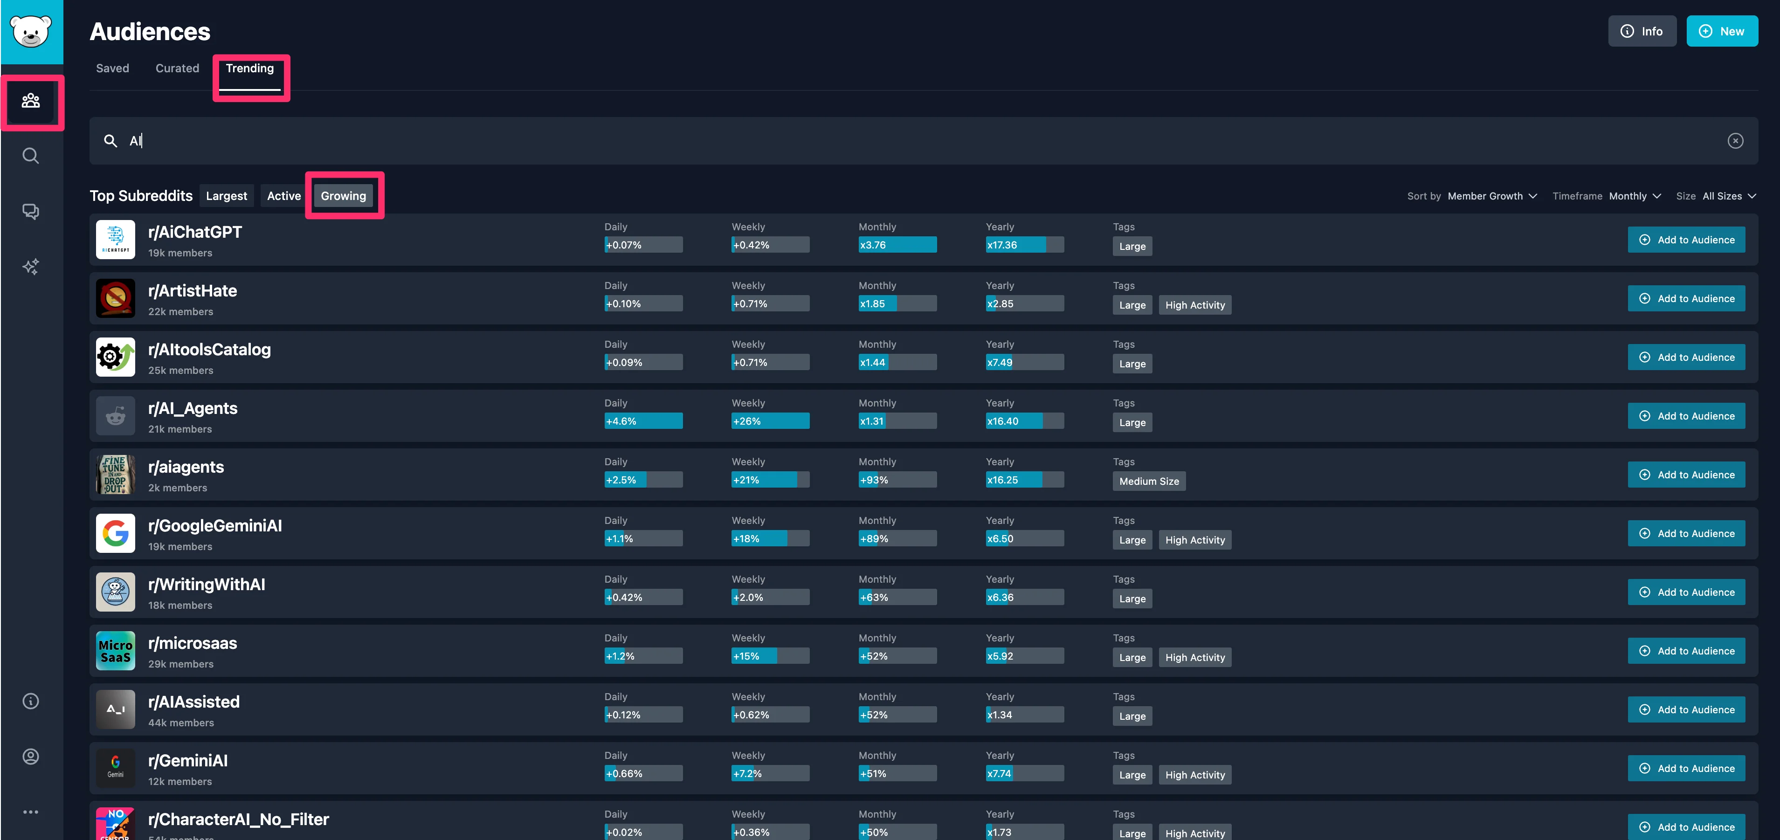
Task: Add r/AiChatGPT to audience
Action: click(1686, 240)
